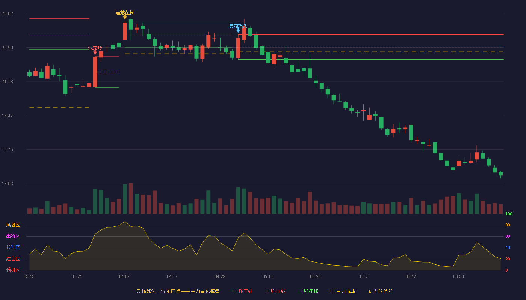Click the 假龙吟 signal arrow marker
The image size is (526, 300).
pos(95,52)
